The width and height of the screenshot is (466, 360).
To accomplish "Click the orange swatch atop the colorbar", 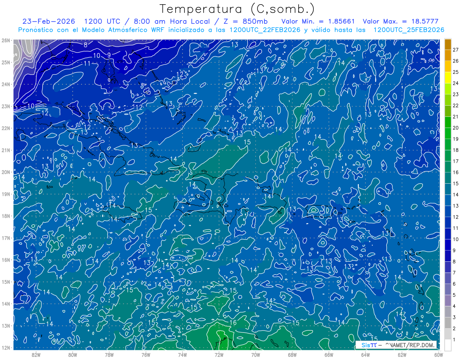I will 448,44.
